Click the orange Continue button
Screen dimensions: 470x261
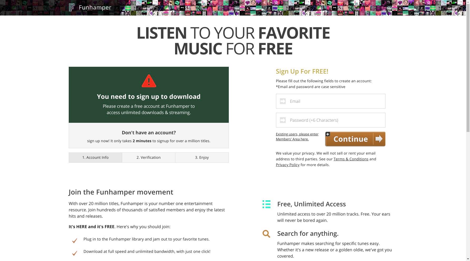pyautogui.click(x=355, y=139)
